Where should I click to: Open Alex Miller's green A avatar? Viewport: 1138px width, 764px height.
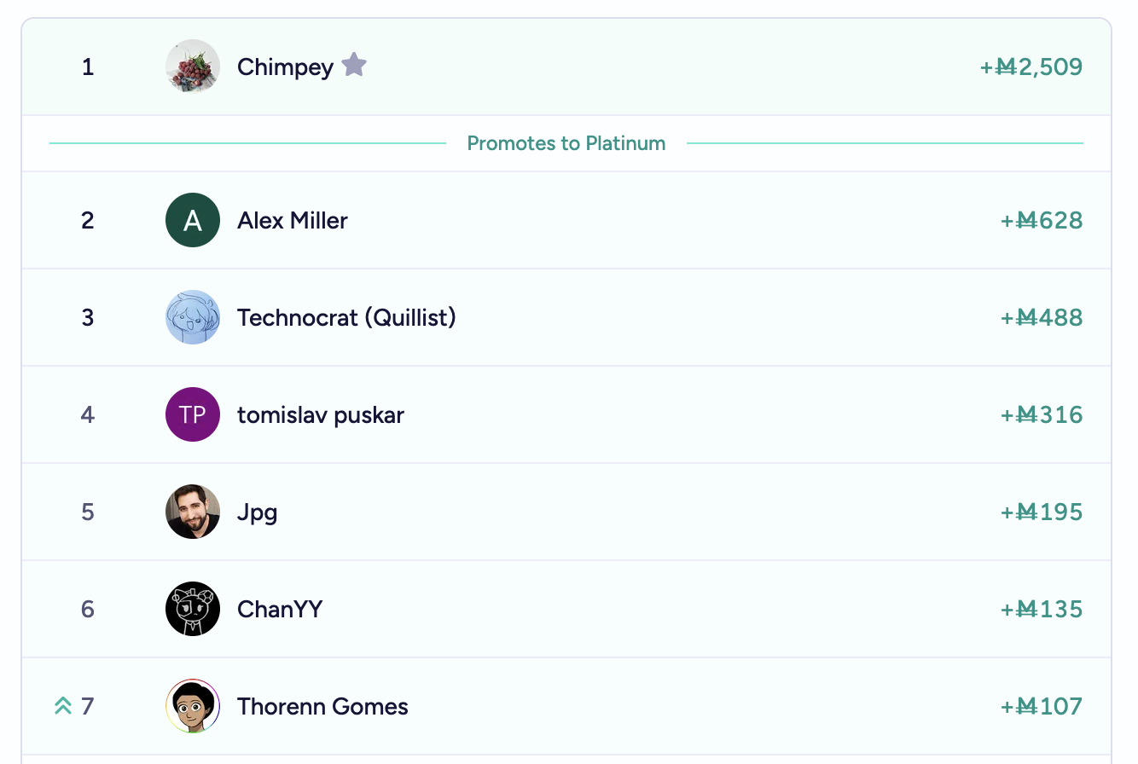[x=193, y=220]
